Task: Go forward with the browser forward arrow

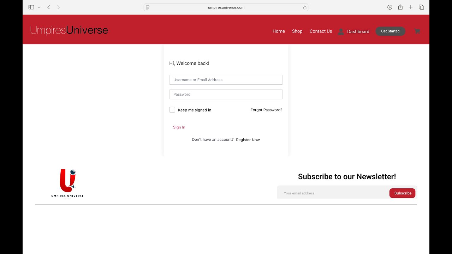Action: pyautogui.click(x=59, y=7)
